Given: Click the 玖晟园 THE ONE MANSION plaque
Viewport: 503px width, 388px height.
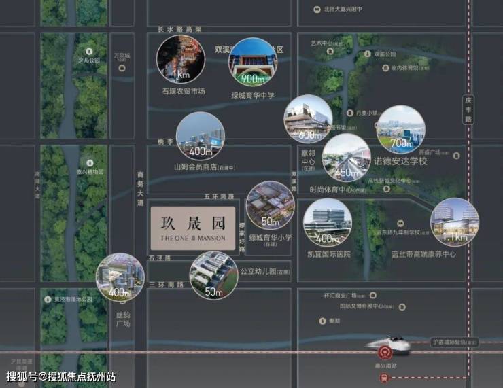Looking at the screenshot, I should 193,228.
